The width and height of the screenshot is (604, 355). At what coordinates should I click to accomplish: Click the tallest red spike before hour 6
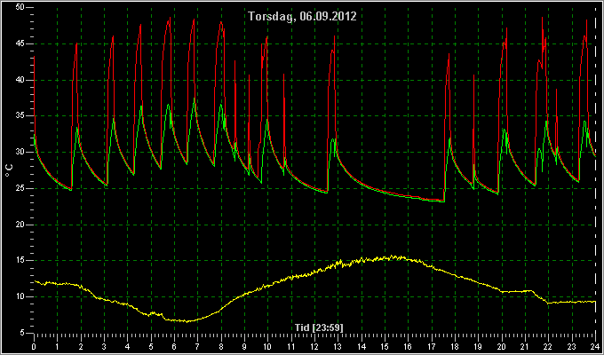(x=170, y=18)
